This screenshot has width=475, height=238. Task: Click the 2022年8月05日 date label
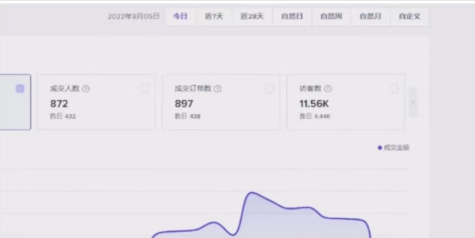pyautogui.click(x=133, y=17)
